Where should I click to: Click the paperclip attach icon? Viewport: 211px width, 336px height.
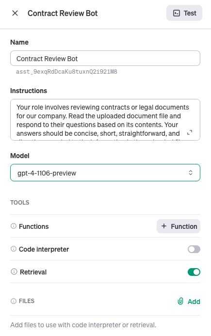point(180,301)
